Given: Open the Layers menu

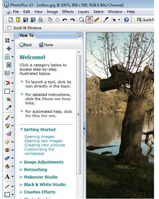Looking at the screenshot, I should [84, 12].
